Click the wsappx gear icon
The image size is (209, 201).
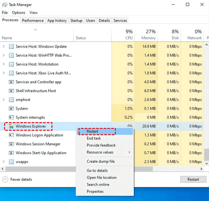click(x=11, y=162)
